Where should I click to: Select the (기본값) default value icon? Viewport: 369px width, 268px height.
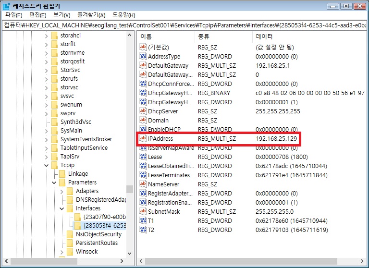point(143,47)
